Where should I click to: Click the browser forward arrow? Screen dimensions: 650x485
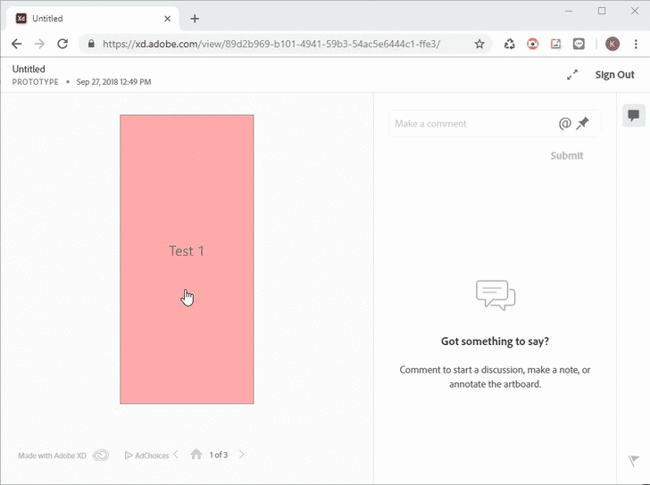39,44
